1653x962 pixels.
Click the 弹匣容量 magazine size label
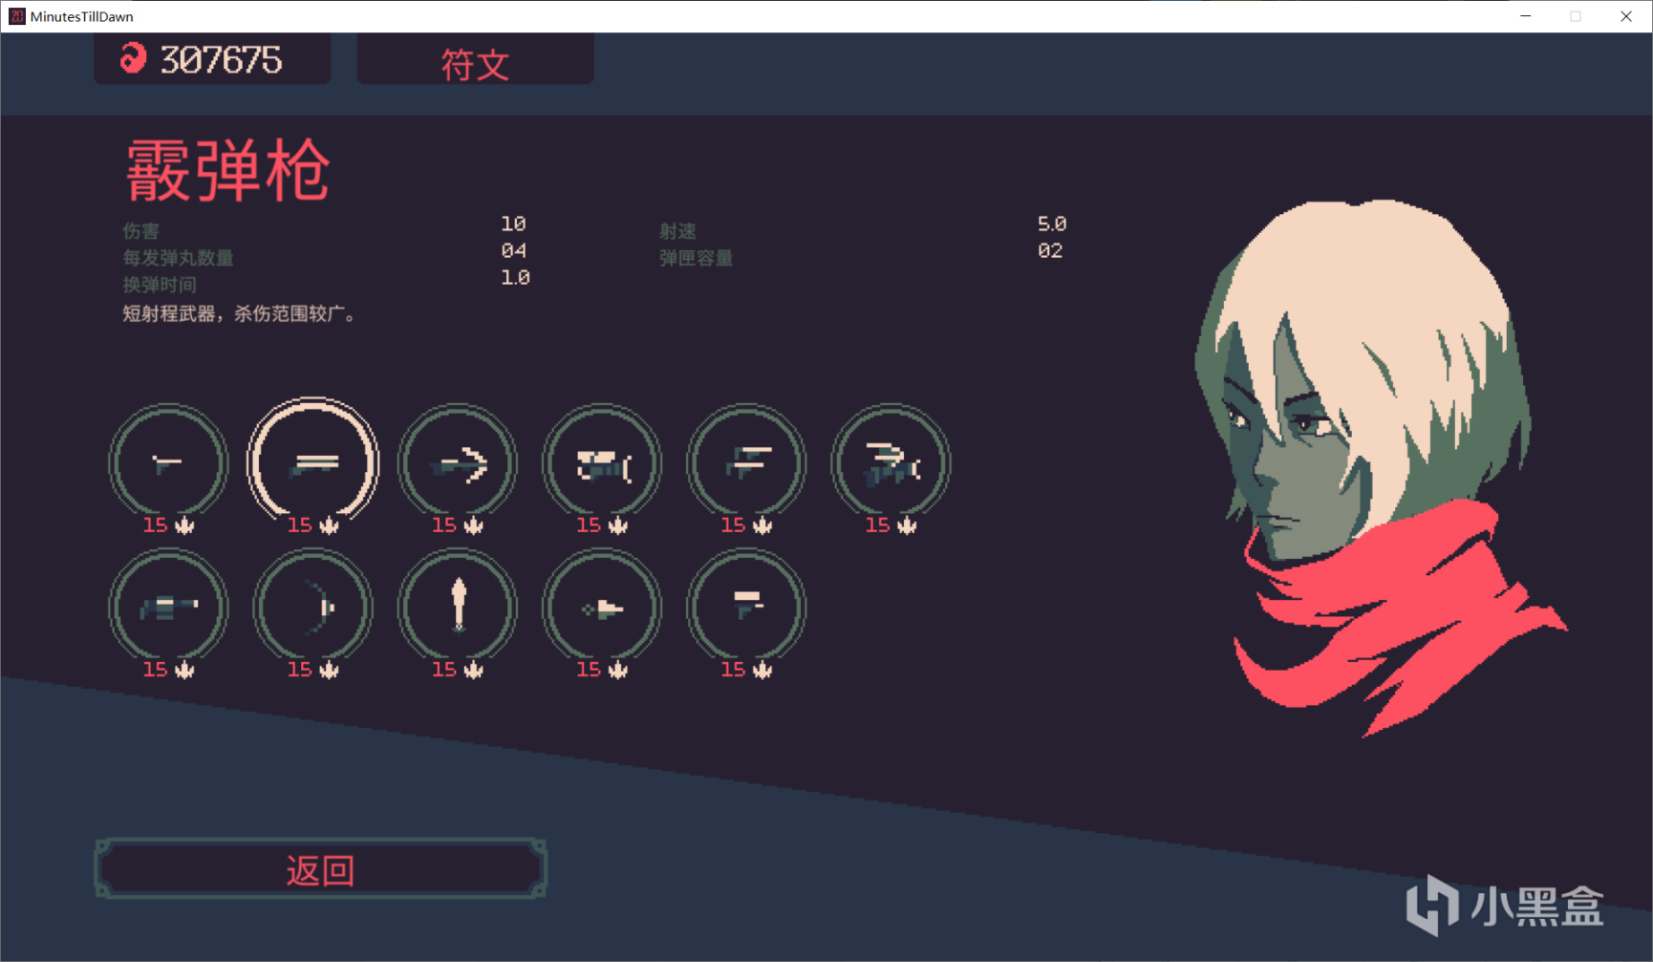coord(696,258)
